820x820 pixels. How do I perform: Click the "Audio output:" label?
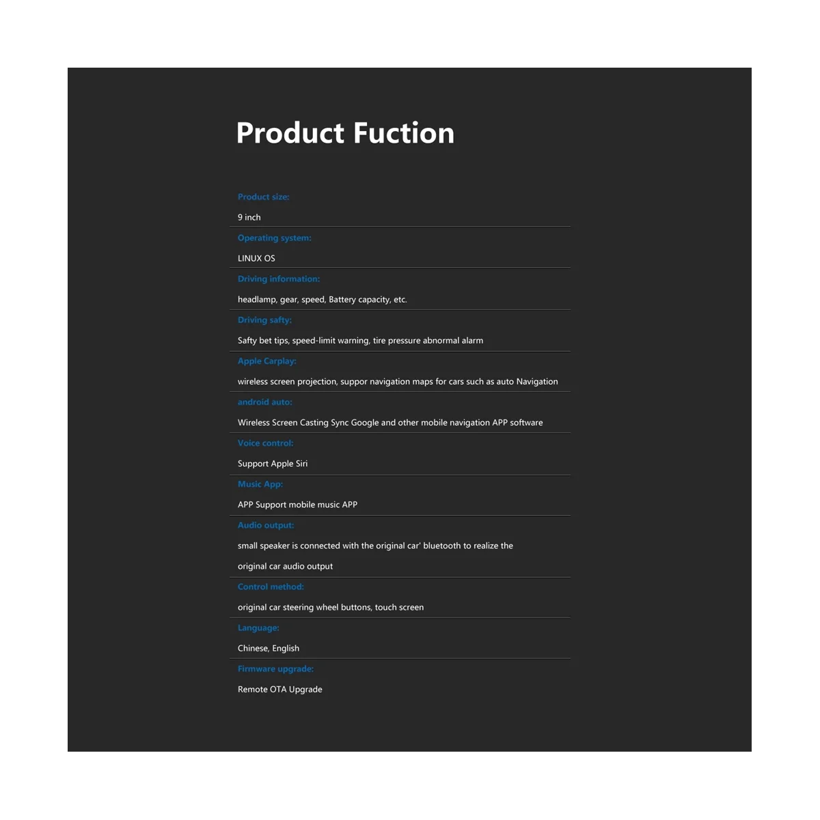pos(266,525)
